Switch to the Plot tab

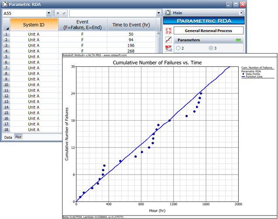(x=18, y=137)
